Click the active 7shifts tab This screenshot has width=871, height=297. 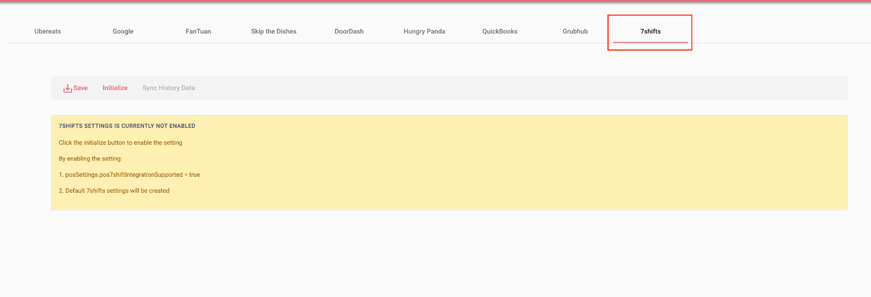[x=650, y=32]
